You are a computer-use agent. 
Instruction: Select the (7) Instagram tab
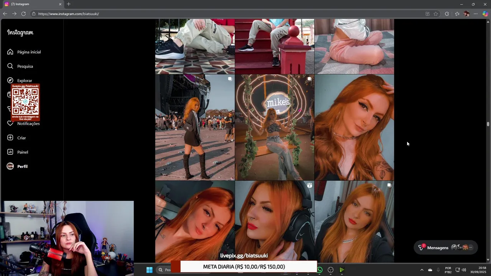pyautogui.click(x=33, y=4)
